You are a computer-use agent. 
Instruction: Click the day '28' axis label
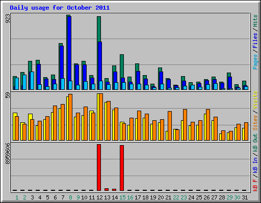[222, 197]
